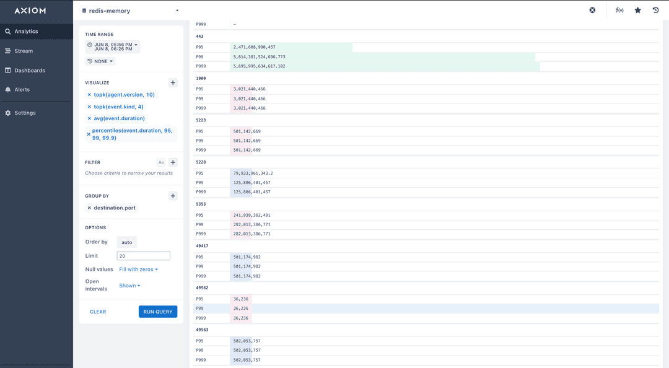This screenshot has height=368, width=669.
Task: Add a filter with the plus icon
Action: (173, 162)
